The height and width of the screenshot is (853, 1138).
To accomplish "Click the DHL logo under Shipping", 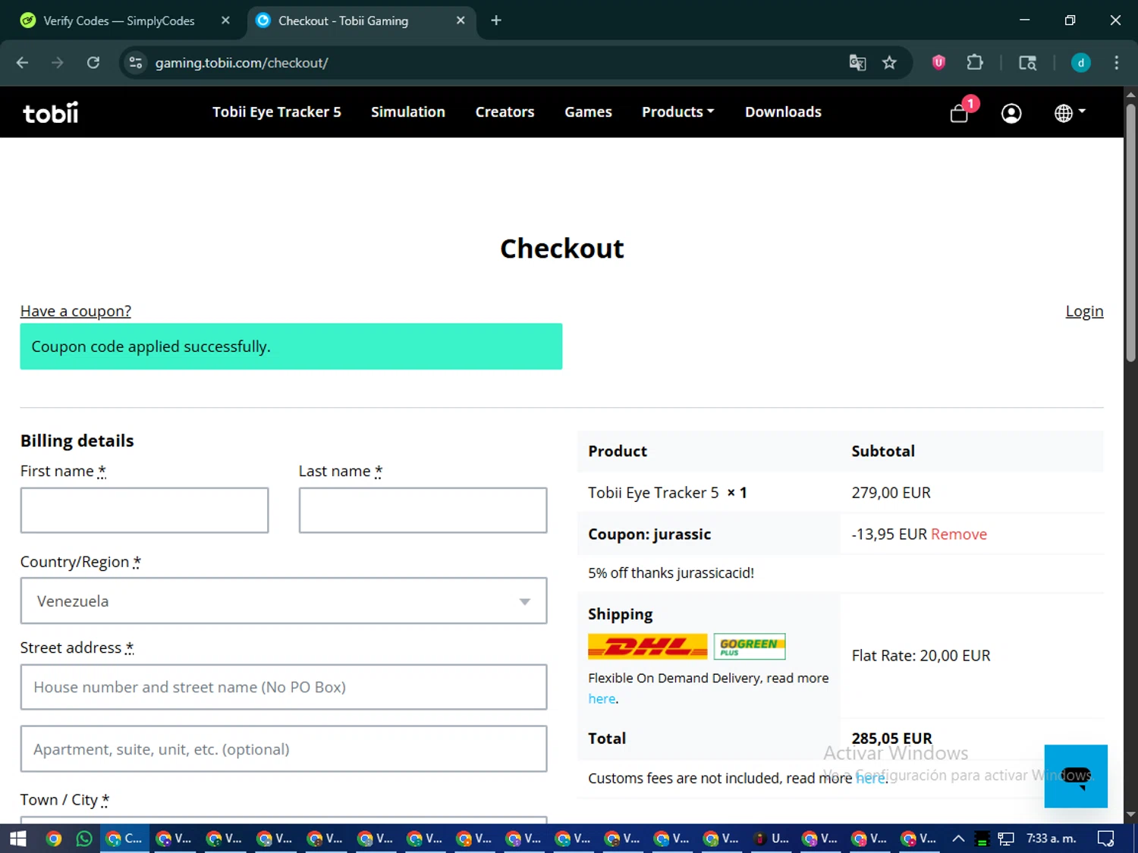I will pyautogui.click(x=647, y=646).
